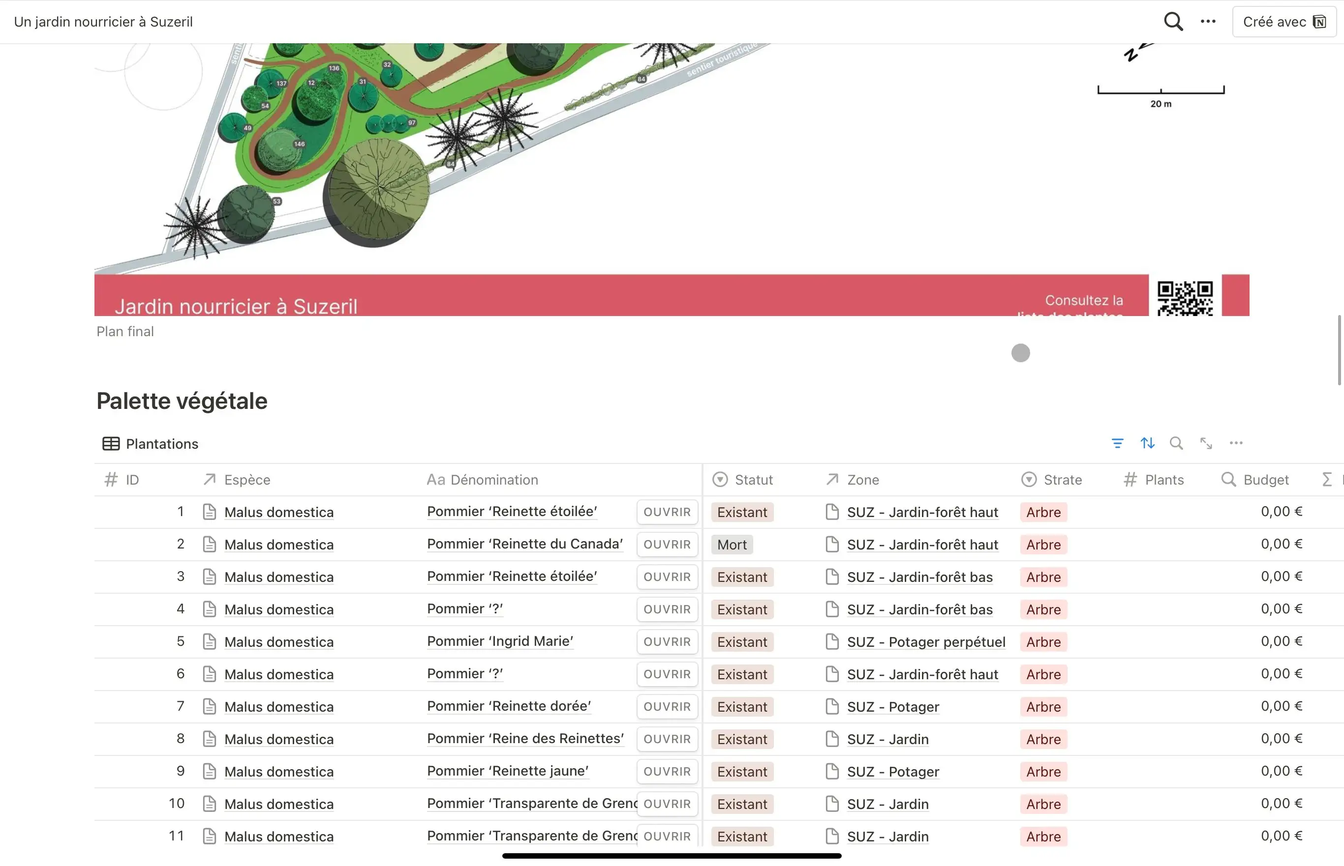Click the page icon beside SUZ - Potager row 9
This screenshot has width=1344, height=866.
[832, 771]
